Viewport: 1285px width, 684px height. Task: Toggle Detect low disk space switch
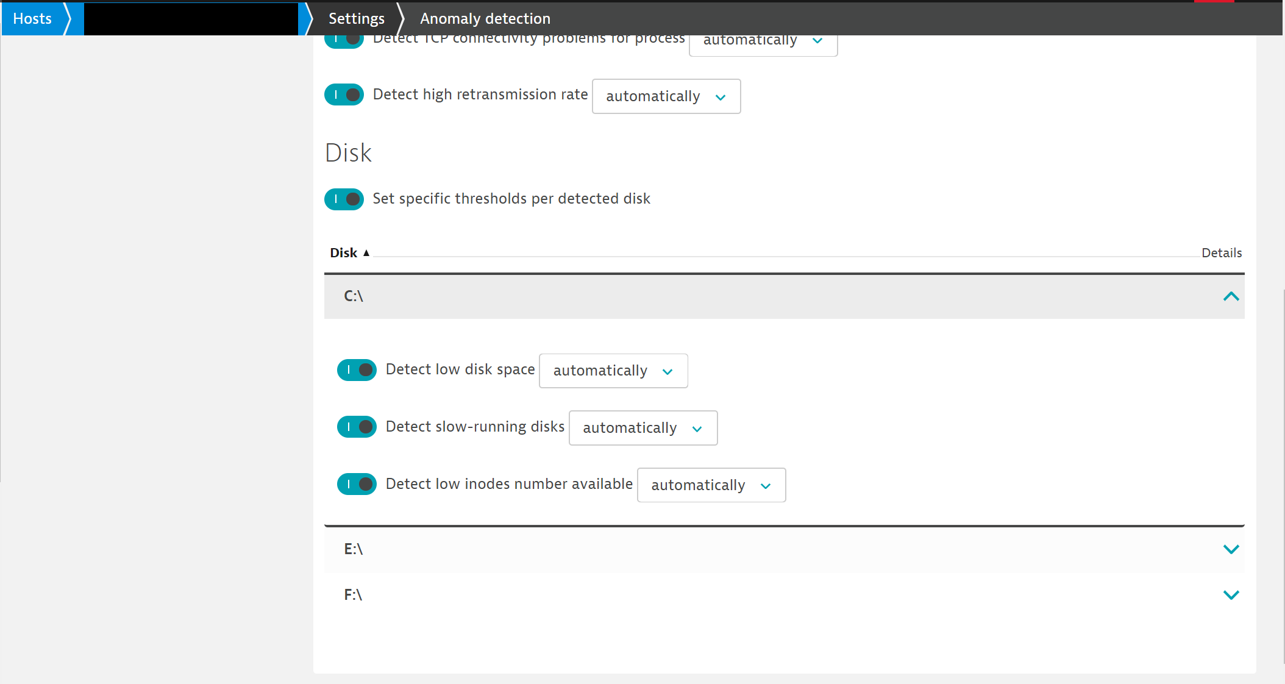tap(357, 370)
